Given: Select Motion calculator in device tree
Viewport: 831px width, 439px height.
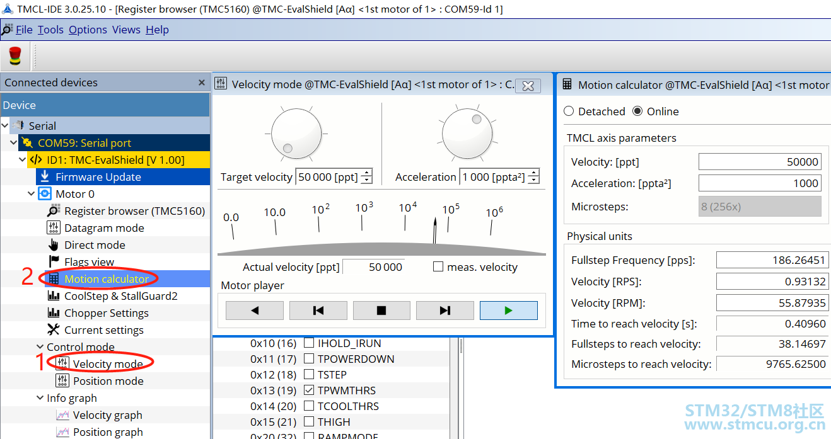Looking at the screenshot, I should click(107, 279).
